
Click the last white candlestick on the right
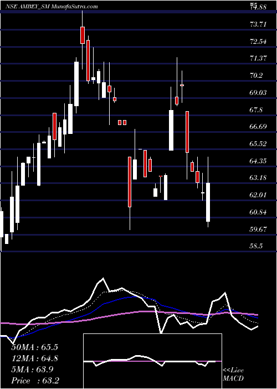[x=208, y=202]
